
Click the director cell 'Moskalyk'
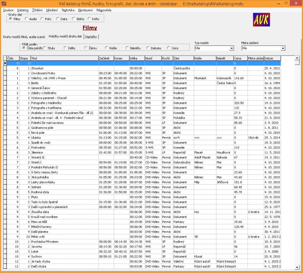[205, 78]
